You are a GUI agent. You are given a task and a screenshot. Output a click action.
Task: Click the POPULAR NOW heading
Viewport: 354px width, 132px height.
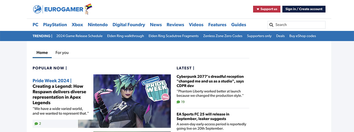pos(50,68)
